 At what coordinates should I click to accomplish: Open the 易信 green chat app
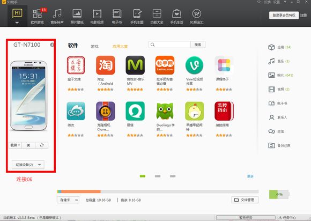[135, 111]
